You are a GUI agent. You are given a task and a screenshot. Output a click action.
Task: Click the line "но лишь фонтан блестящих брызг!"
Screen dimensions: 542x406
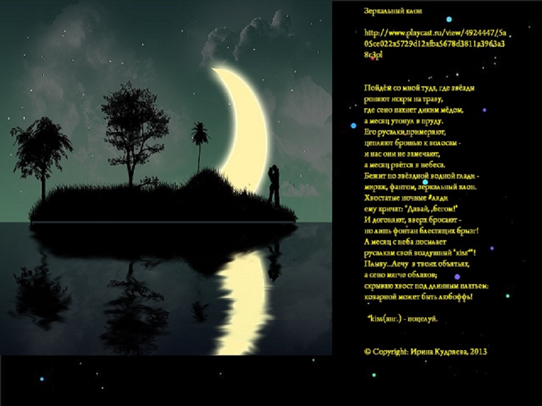(x=421, y=231)
